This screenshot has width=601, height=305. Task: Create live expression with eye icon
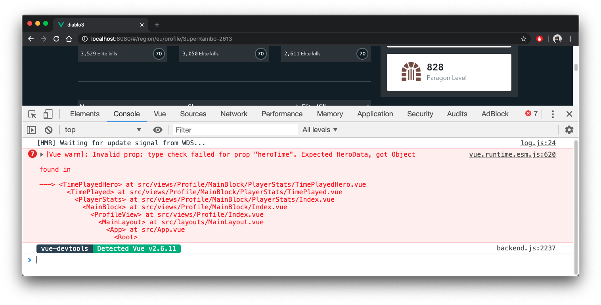click(158, 130)
